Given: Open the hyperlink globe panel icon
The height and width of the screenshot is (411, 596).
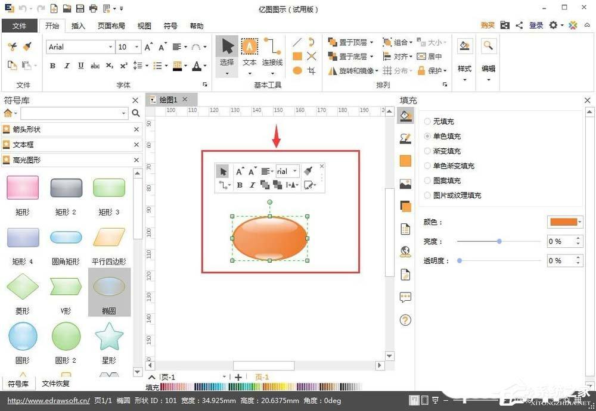Looking at the screenshot, I should tap(405, 251).
